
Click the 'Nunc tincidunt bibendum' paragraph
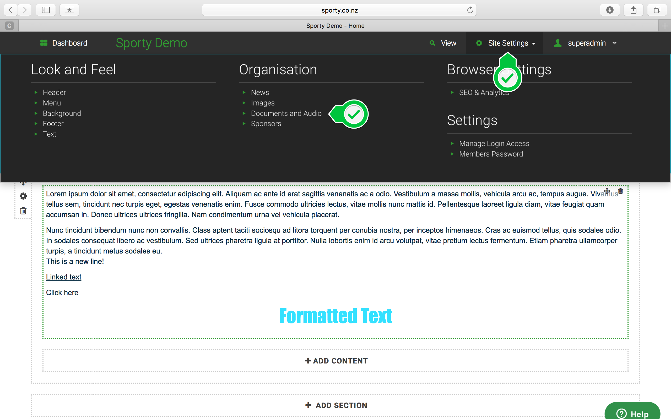click(x=334, y=241)
